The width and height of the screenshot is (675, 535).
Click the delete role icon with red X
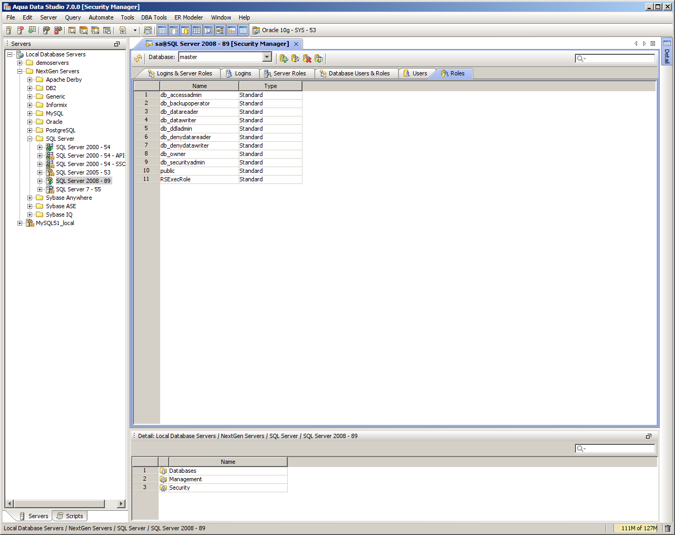click(307, 59)
